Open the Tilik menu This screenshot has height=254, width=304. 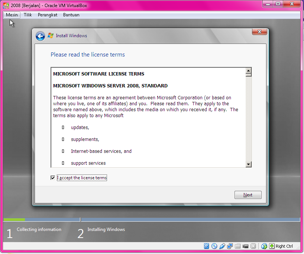pos(28,15)
